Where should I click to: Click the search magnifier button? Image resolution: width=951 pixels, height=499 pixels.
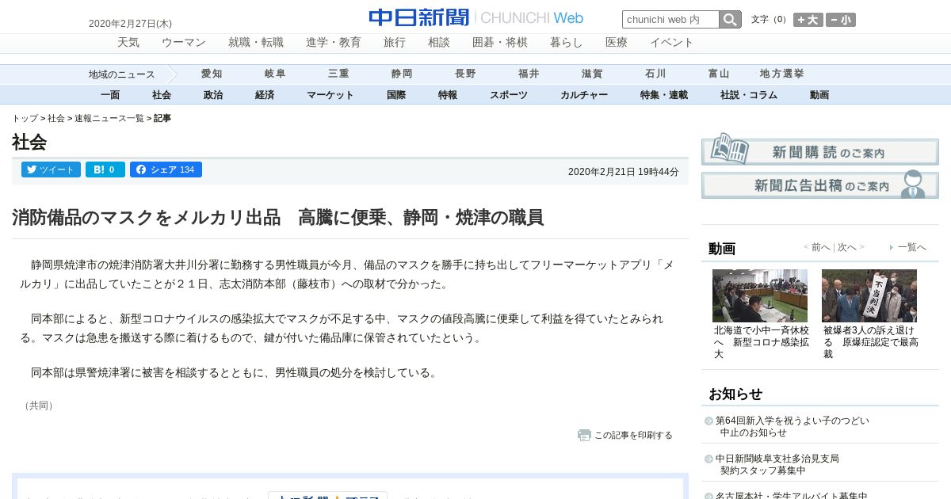pos(730,20)
